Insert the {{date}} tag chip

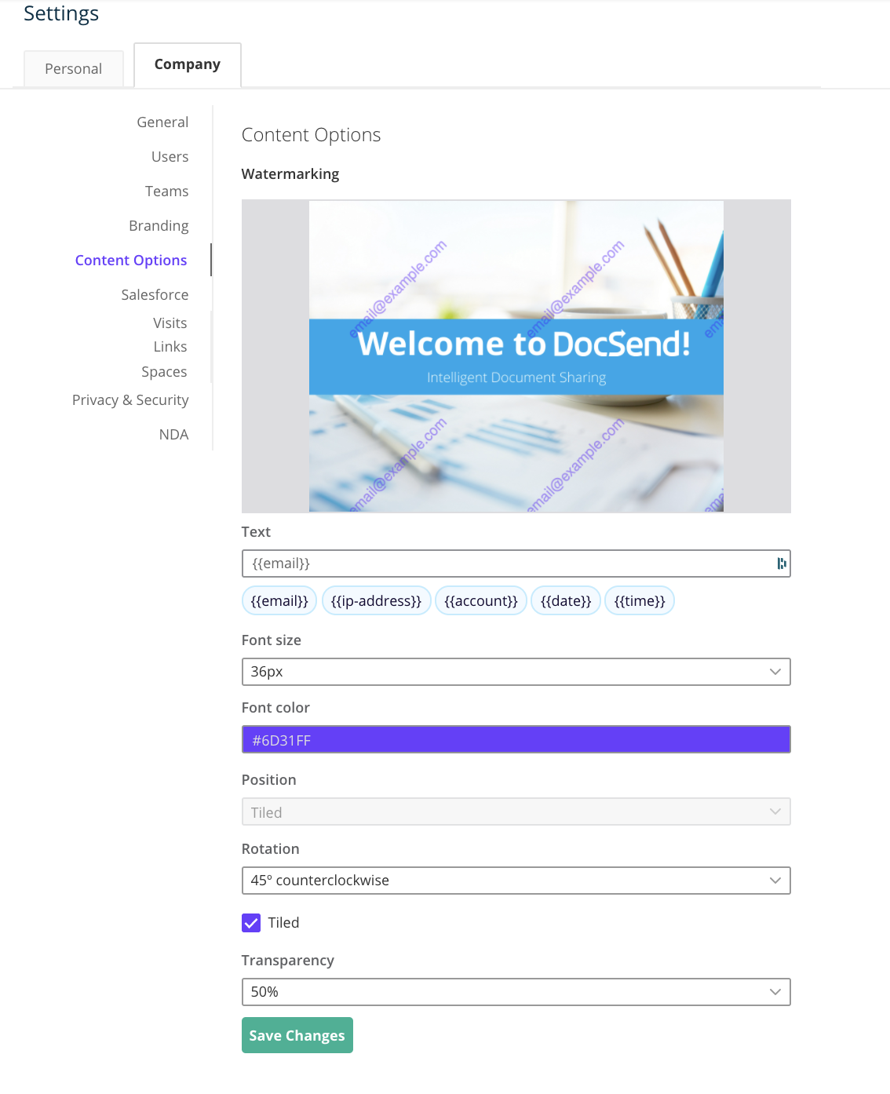click(x=566, y=601)
